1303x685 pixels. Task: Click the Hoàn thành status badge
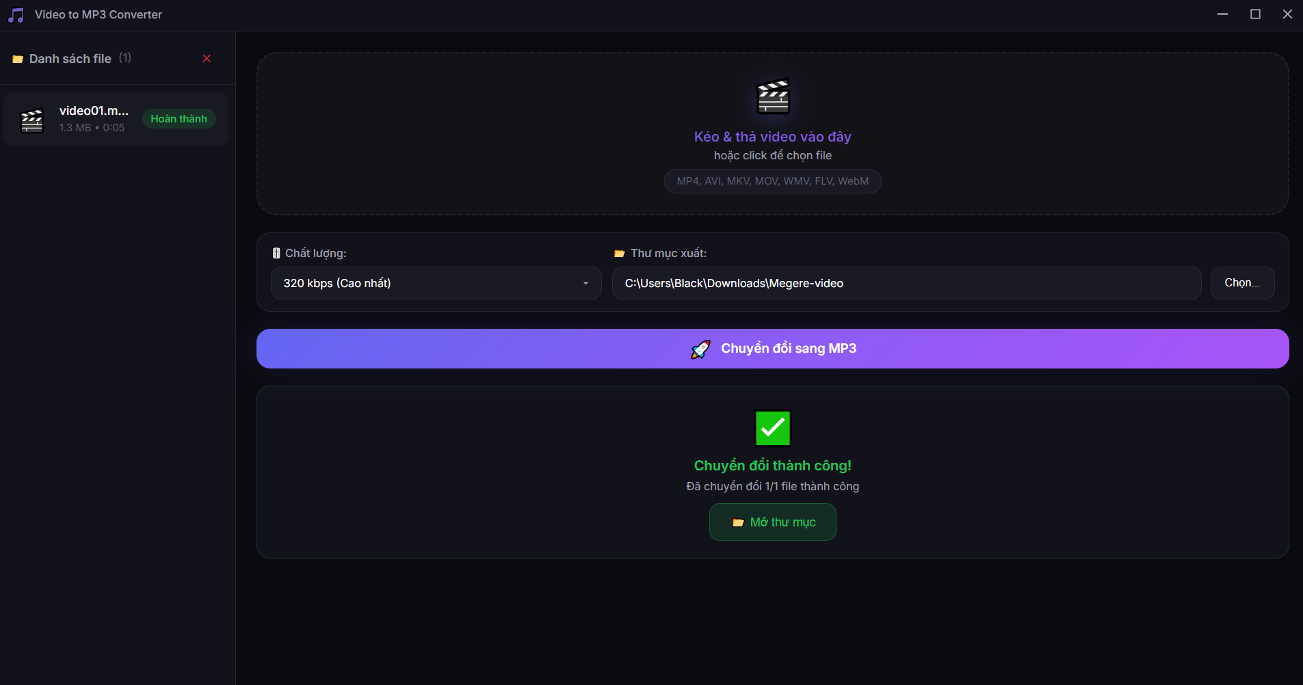[x=179, y=119]
